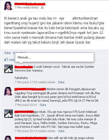Click Suka link under the main post
109x140 pixels.
coord(7,53)
